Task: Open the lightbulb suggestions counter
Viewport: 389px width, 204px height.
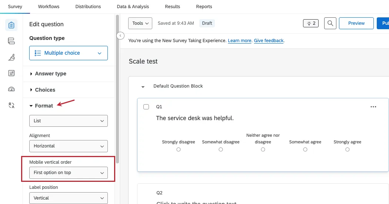Action: (311, 23)
